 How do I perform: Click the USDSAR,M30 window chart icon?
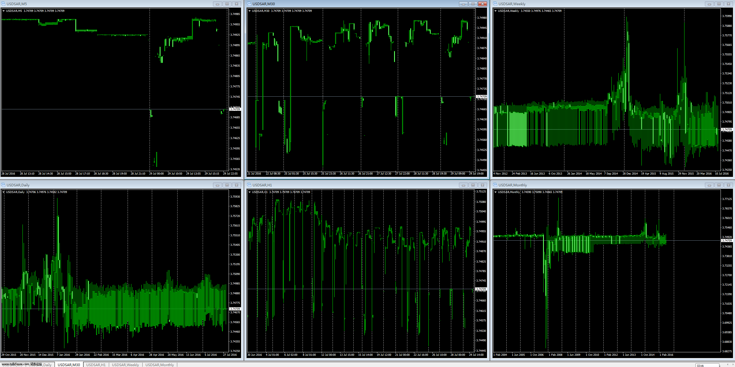[249, 4]
